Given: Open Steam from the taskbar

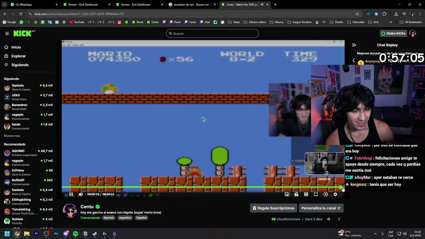Looking at the screenshot, I should (x=95, y=234).
